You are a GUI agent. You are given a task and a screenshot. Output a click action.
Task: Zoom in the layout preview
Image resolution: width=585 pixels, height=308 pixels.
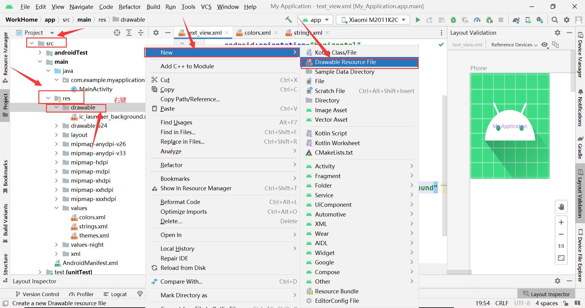click(561, 222)
